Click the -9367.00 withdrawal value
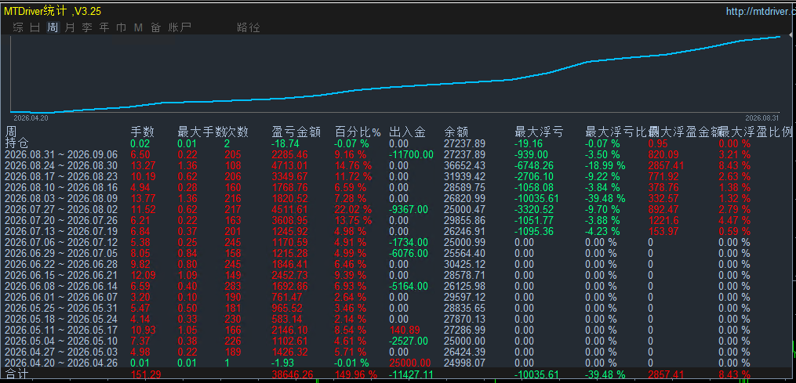Viewport: 796px width, 383px height. [409, 209]
